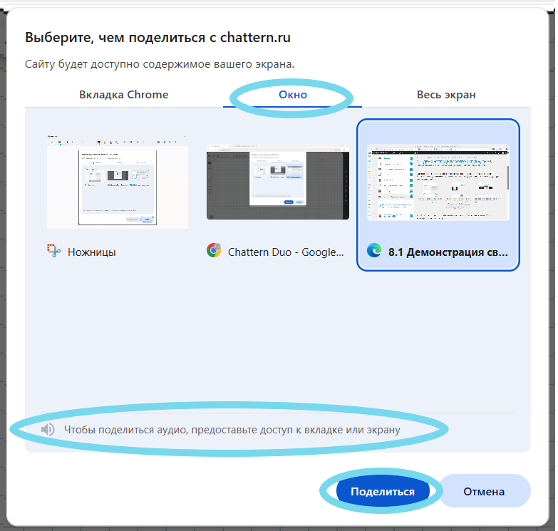
Task: Click the Chattern Duo - Google... title label
Action: tap(285, 252)
